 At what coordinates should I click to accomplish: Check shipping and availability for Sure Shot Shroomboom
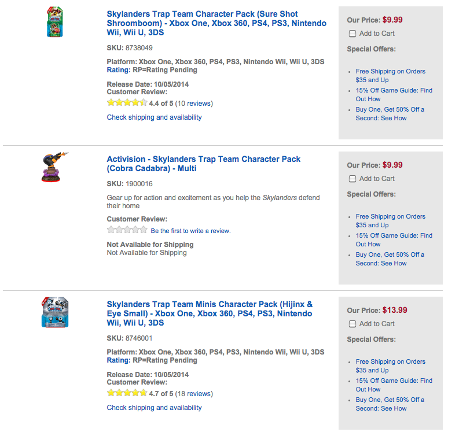coord(154,117)
